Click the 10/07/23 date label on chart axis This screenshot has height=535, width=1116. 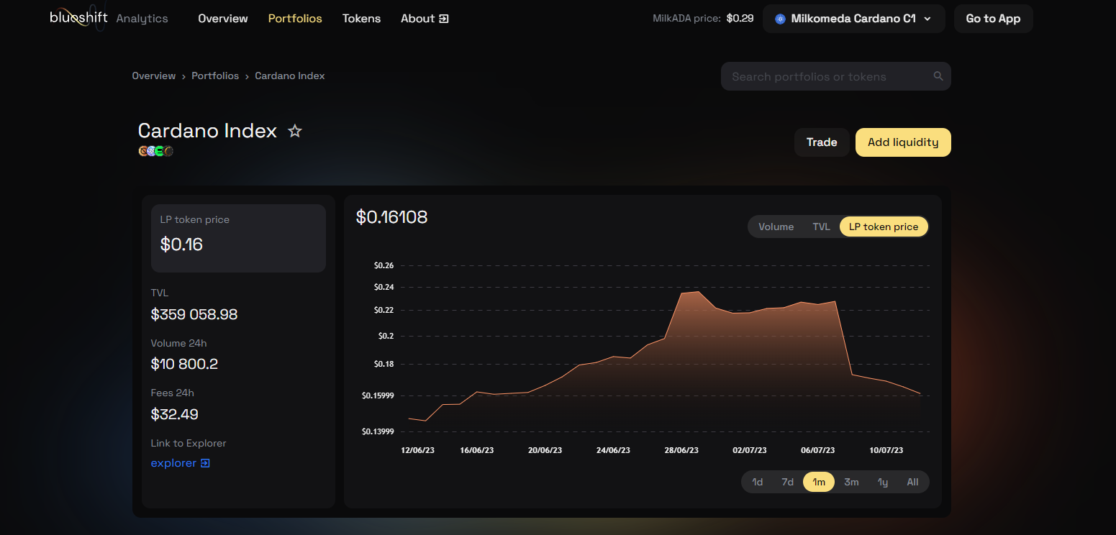point(886,450)
